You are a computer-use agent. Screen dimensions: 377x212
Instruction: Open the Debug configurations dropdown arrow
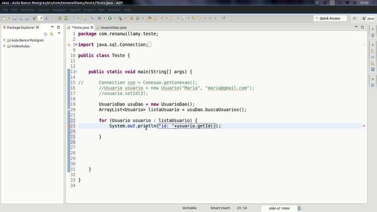pos(104,18)
